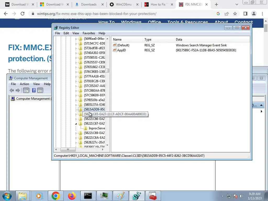Click the registry tree vertical scrollbar thumb

click(x=107, y=71)
